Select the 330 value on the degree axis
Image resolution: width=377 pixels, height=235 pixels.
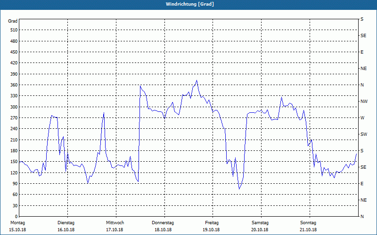click(x=14, y=96)
